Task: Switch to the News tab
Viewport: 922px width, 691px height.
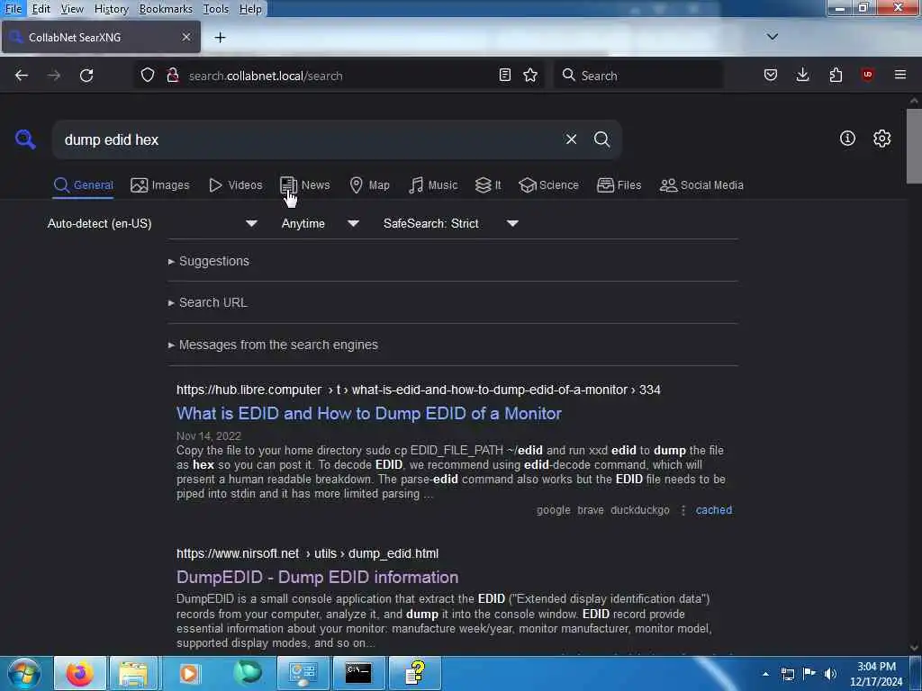Action: coord(304,185)
